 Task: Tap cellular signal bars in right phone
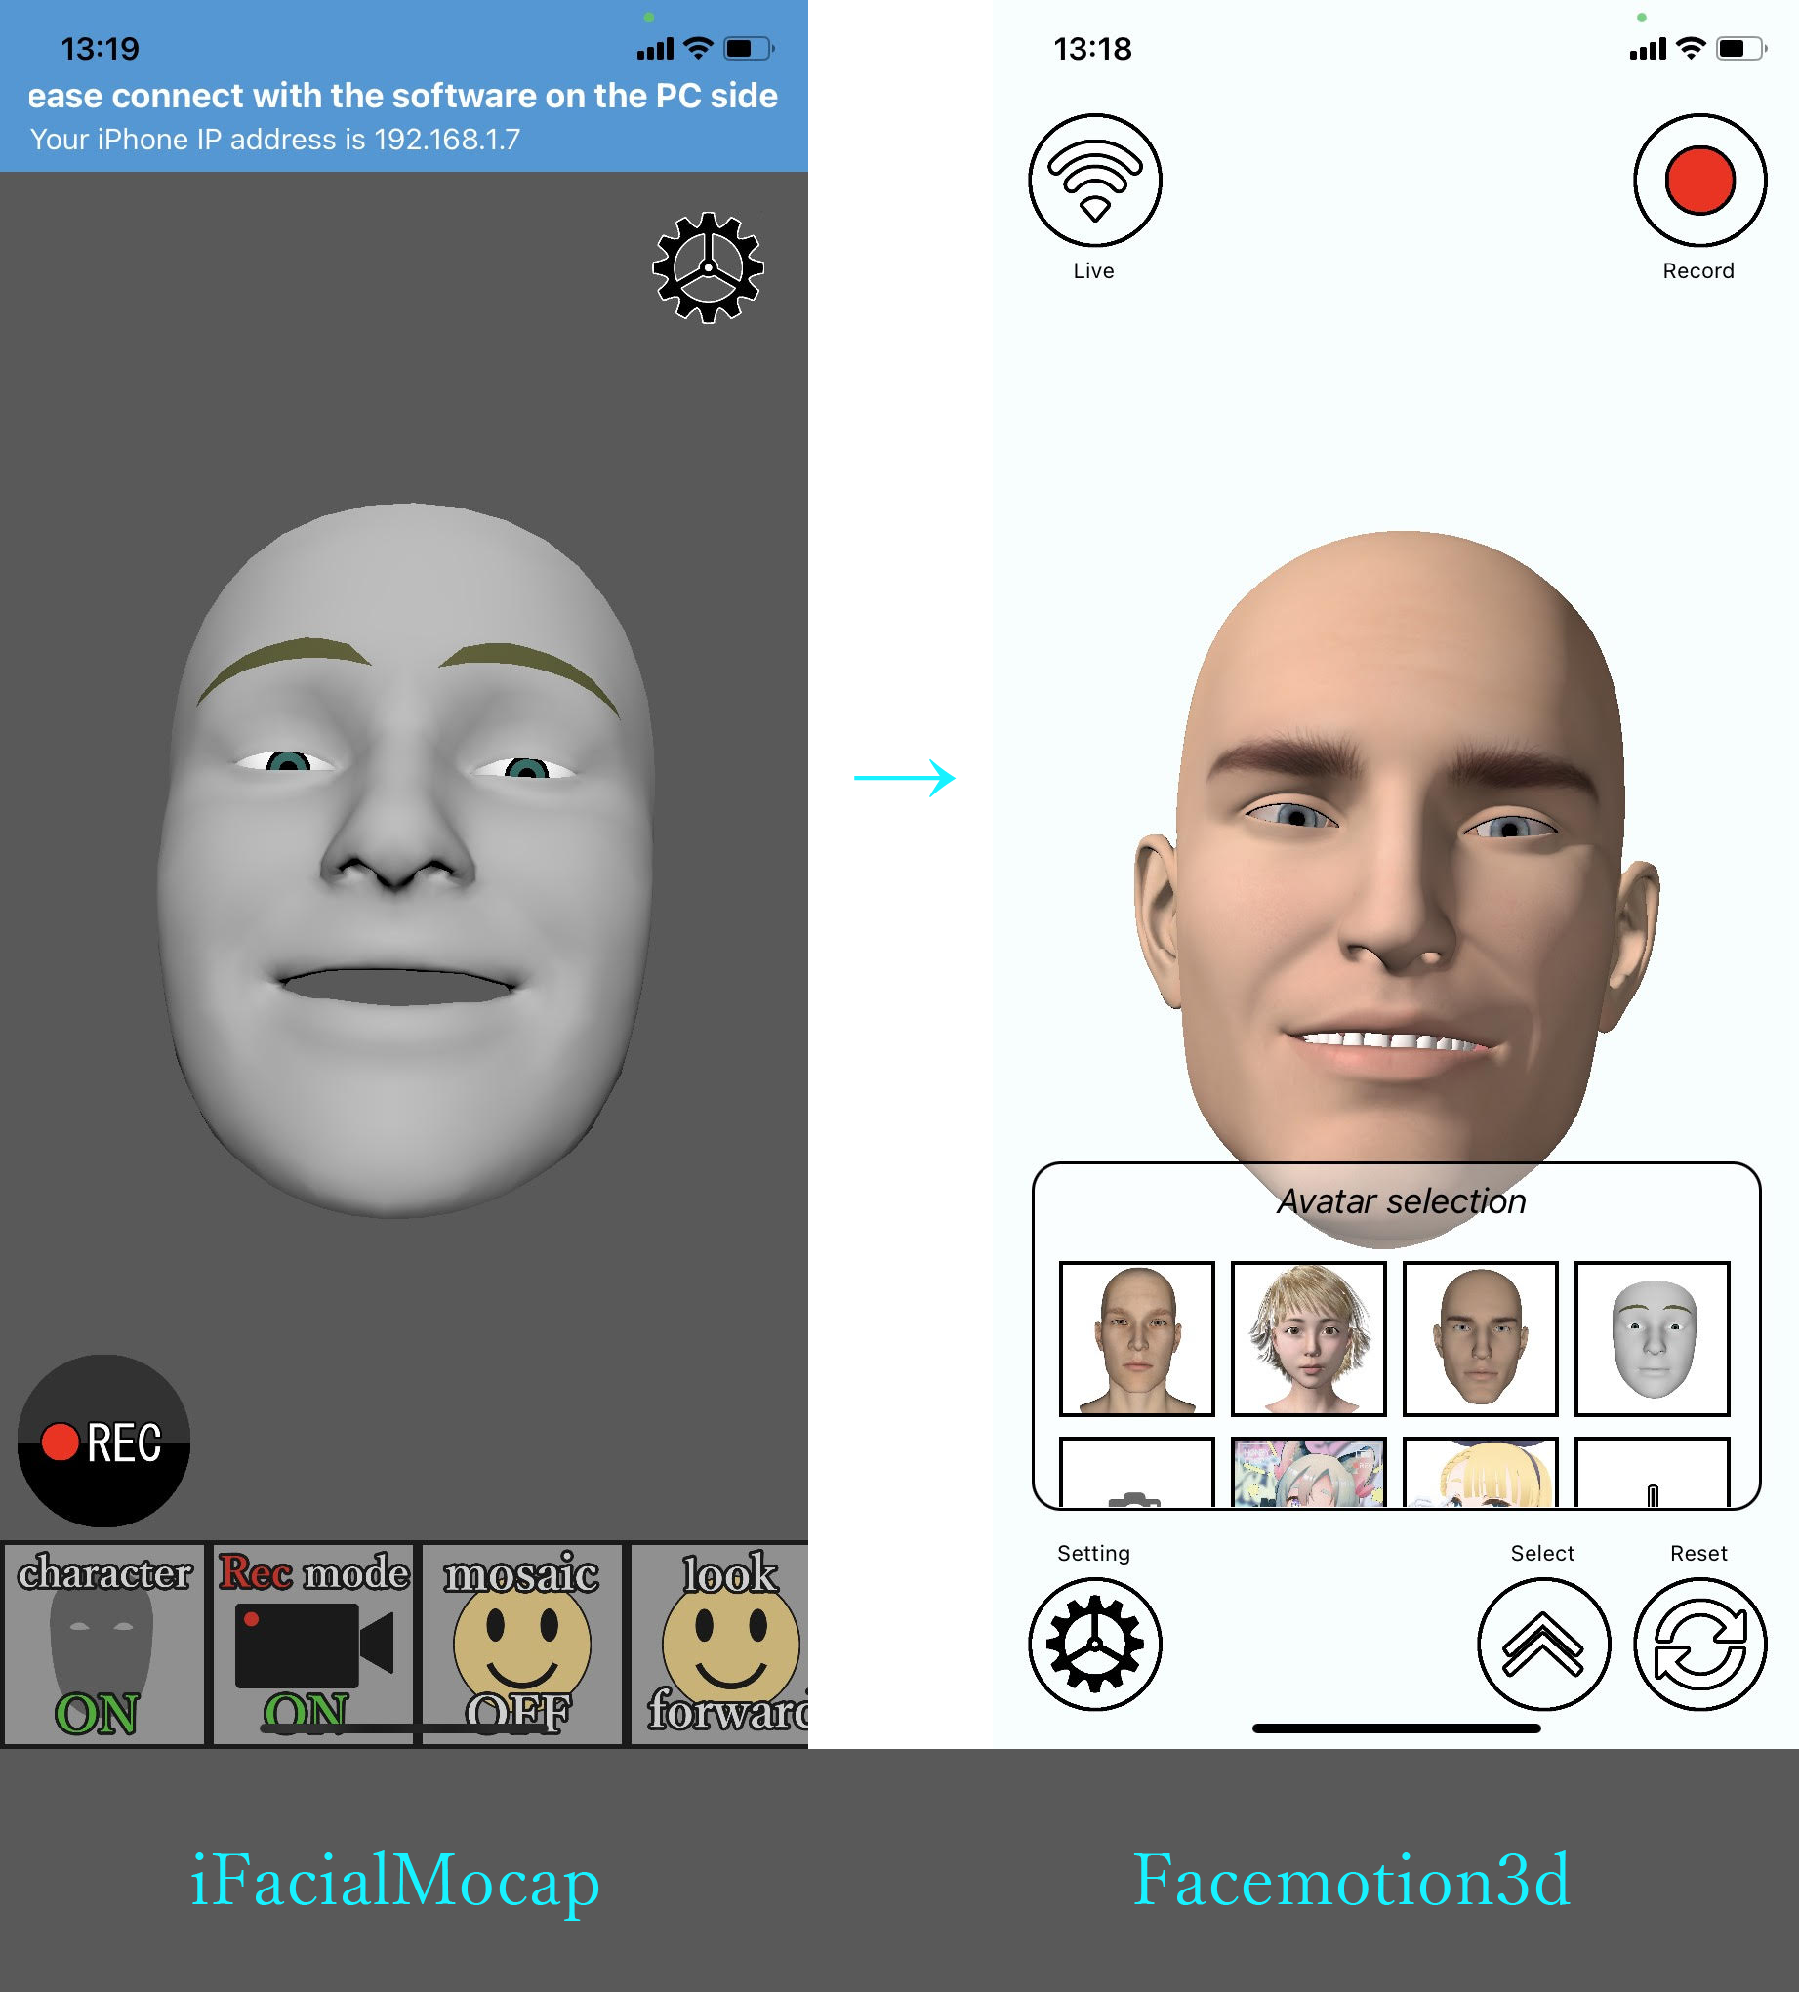tap(1648, 49)
